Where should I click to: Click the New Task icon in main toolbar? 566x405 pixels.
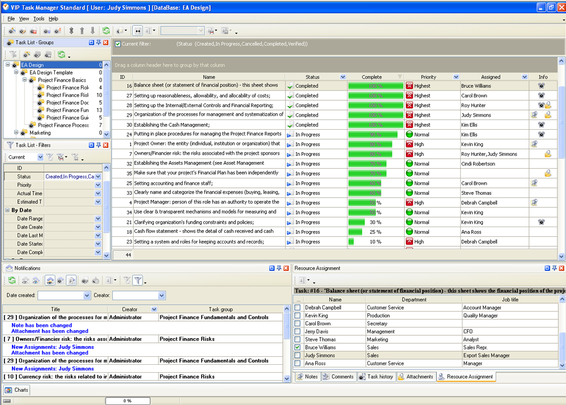pos(11,31)
